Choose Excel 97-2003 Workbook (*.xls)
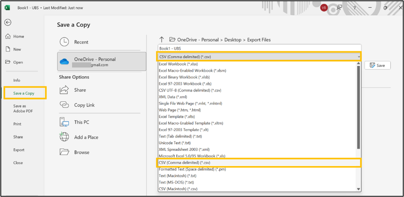The width and height of the screenshot is (404, 197). click(x=257, y=83)
